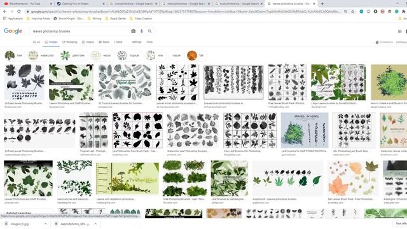Click the red square extension icon in toolbar

coord(383,11)
